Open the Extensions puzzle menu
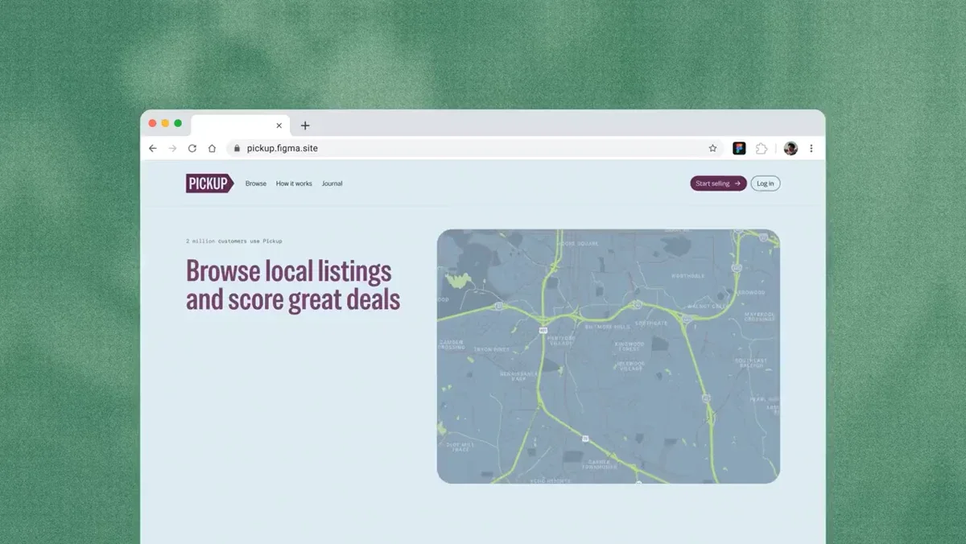Screen dimensions: 966x544 click(761, 148)
